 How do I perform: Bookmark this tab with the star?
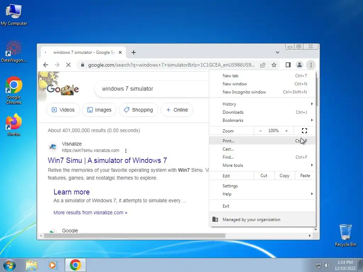[274, 65]
